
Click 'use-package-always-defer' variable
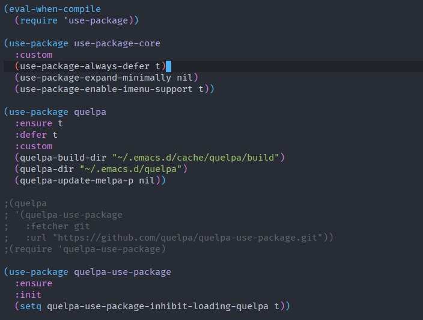point(85,66)
